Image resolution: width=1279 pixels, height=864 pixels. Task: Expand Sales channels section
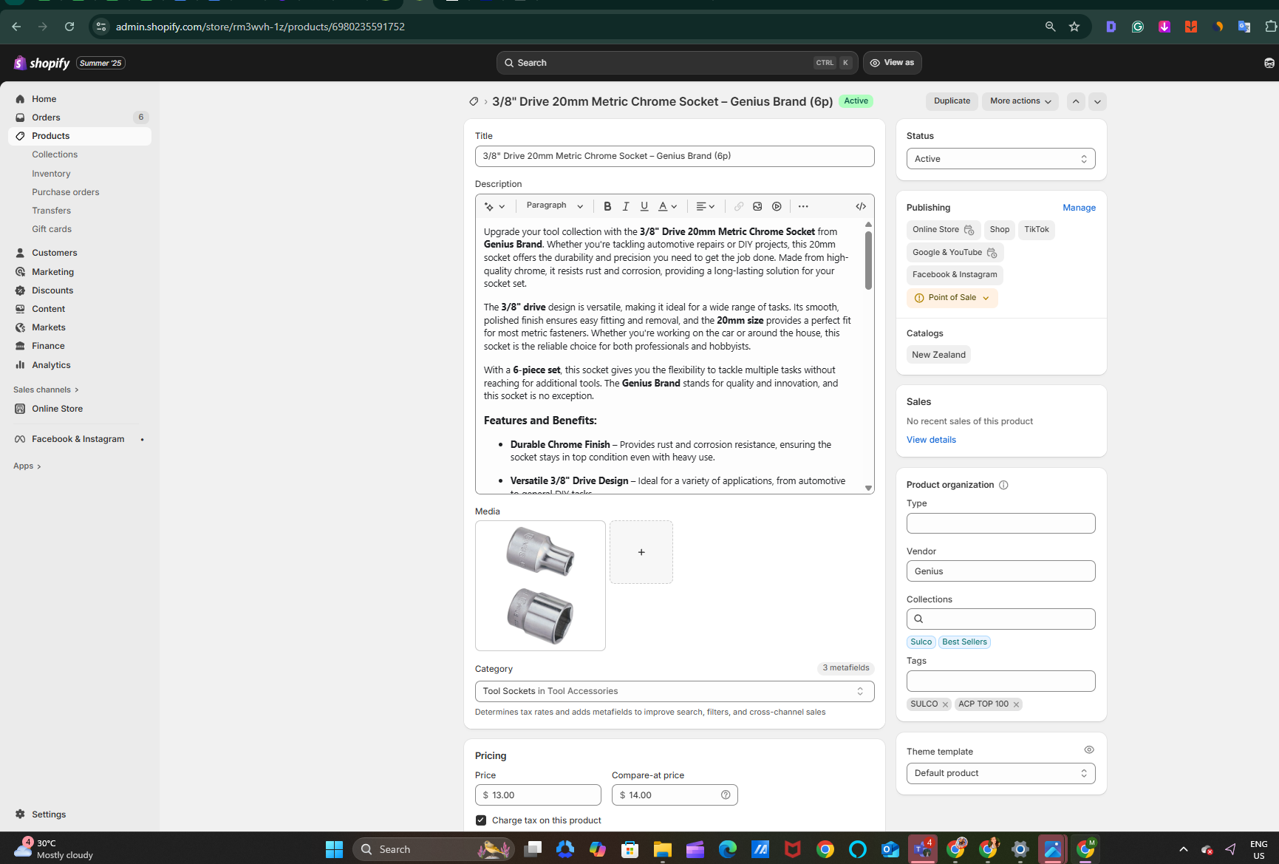tap(46, 390)
